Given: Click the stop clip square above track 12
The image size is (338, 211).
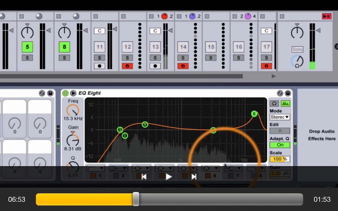Looking at the screenshot, I should pos(123,16).
